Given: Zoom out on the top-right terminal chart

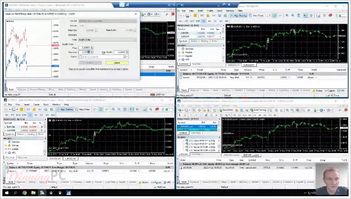Looking at the screenshot, I should [293, 15].
